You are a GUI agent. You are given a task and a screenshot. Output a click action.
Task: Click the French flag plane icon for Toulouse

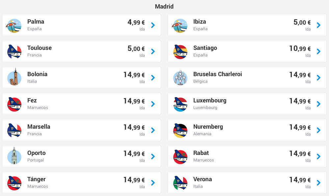click(14, 52)
